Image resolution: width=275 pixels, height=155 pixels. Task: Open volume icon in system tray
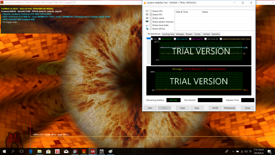tap(246, 152)
